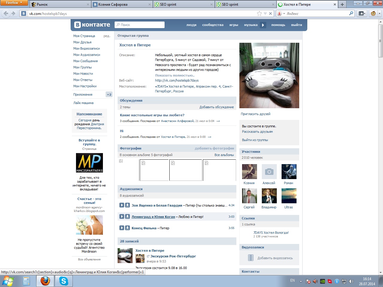This screenshot has width=383, height=287.
Task: Open the Windows Start menu
Action: (x=8, y=281)
